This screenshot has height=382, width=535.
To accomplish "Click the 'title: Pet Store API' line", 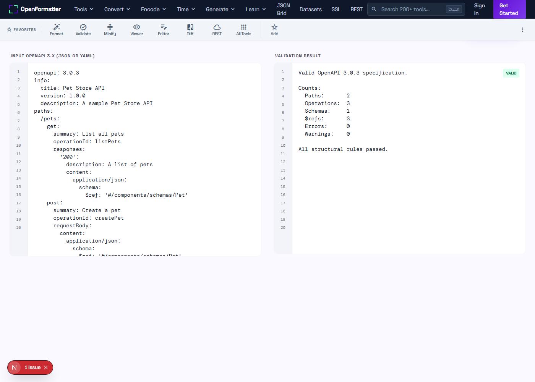I will [73, 88].
